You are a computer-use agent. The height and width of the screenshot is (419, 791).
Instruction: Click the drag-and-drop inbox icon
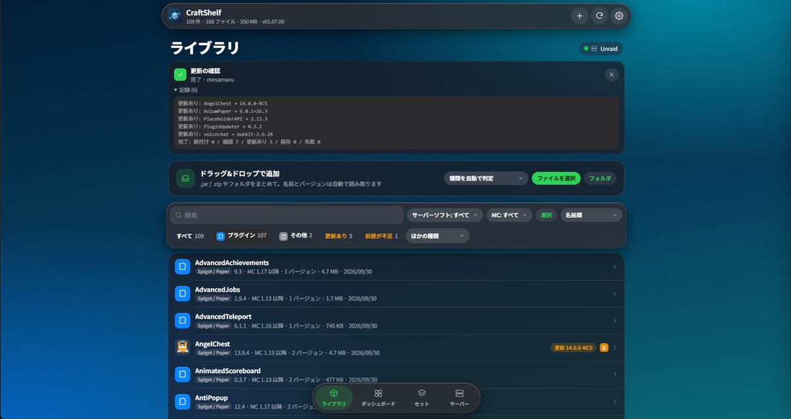coord(186,178)
